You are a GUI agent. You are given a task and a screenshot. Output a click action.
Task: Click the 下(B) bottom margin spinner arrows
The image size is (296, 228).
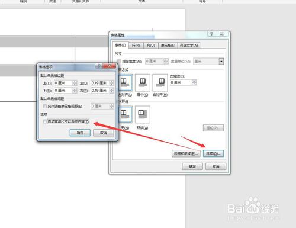pos(75,91)
